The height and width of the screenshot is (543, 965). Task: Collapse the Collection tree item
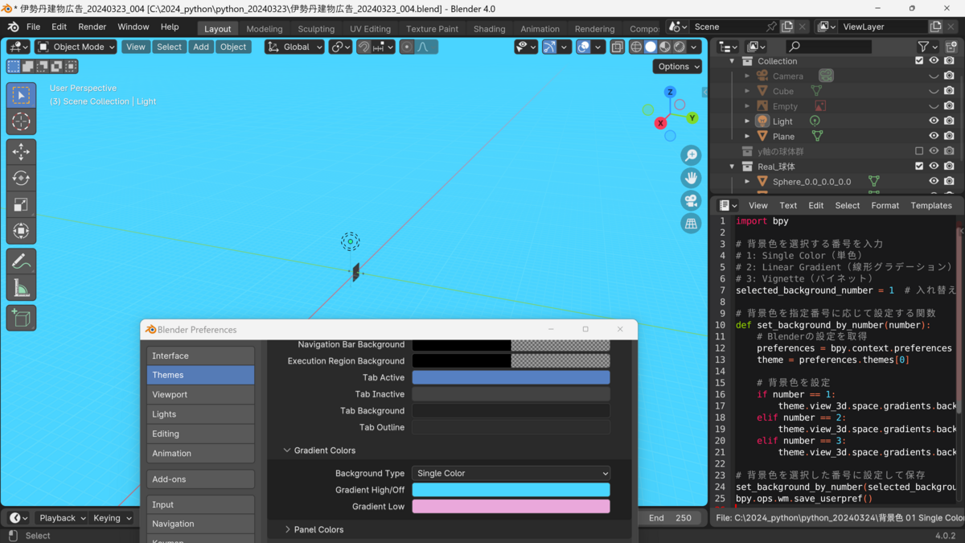[x=731, y=61]
